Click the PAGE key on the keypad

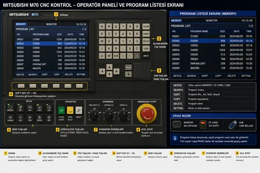(x=128, y=67)
